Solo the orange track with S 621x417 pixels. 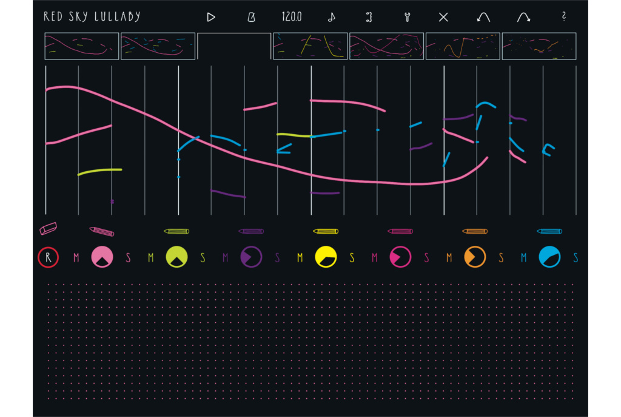(501, 258)
